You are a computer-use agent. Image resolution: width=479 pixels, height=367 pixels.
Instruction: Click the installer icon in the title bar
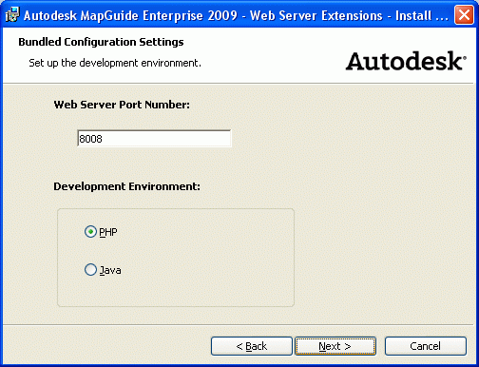(12, 15)
